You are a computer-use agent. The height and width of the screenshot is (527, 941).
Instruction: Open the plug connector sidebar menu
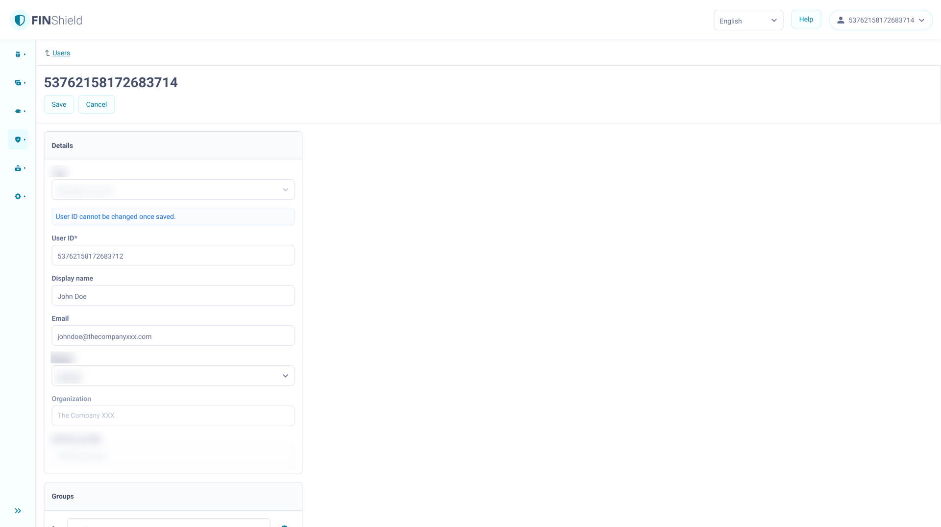click(18, 111)
